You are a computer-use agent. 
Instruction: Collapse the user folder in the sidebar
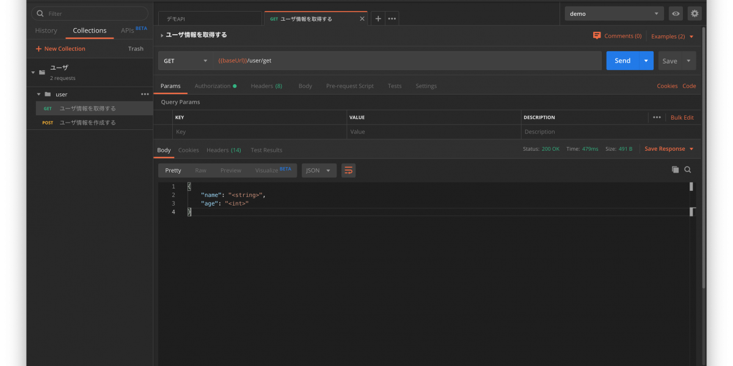(x=39, y=95)
